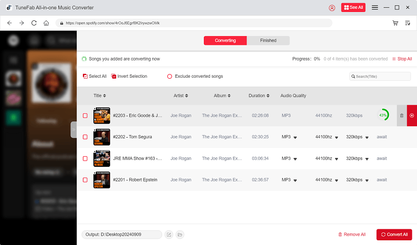Screen dimensions: 417x245
Task: Expand MP3 format dropdown for Tom Segura
Action: pyautogui.click(x=295, y=137)
